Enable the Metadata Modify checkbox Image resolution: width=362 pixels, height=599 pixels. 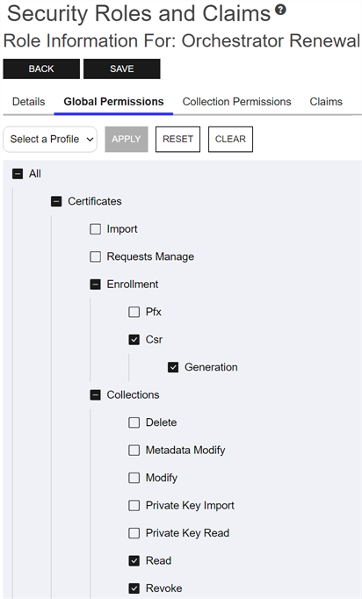coord(134,450)
